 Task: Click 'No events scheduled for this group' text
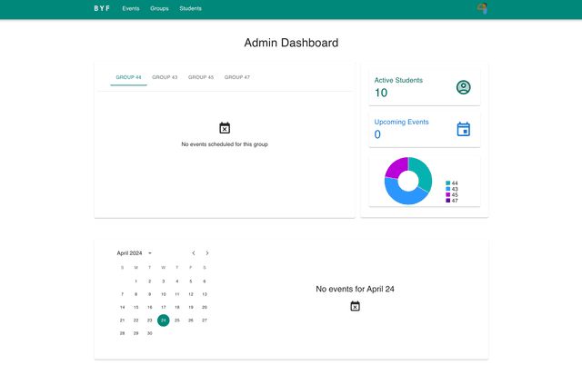[225, 144]
